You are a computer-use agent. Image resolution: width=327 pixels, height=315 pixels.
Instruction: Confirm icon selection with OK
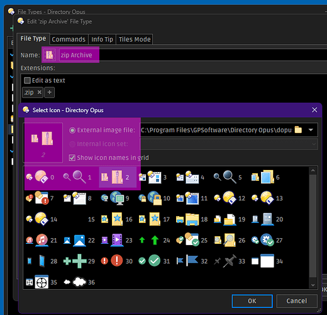pyautogui.click(x=252, y=301)
